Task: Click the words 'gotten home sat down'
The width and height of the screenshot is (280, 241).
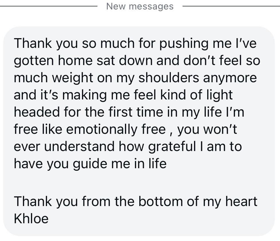Action: pyautogui.click(x=83, y=61)
